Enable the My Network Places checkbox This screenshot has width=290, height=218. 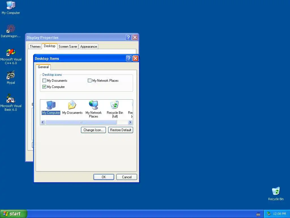89,80
